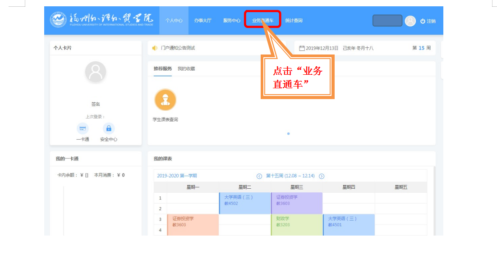Open the 办事大厅 navigation tab
The image size is (497, 268).
(x=203, y=21)
